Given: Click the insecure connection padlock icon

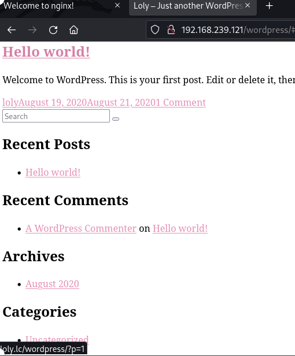Looking at the screenshot, I should point(171,29).
